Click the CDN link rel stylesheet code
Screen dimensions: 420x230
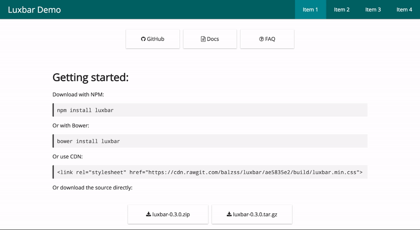(210, 172)
